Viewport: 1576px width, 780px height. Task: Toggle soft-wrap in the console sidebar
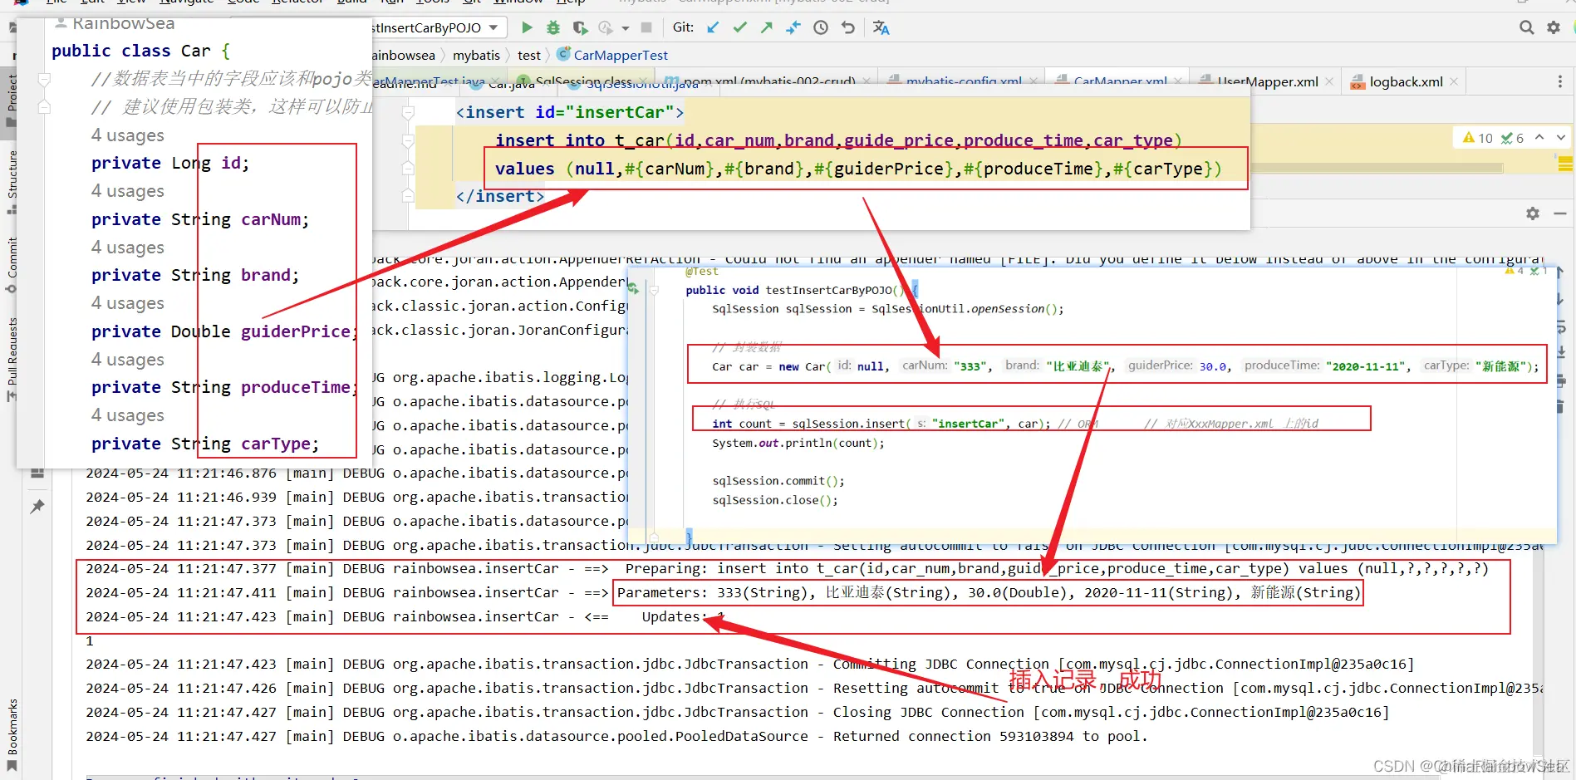(1561, 326)
